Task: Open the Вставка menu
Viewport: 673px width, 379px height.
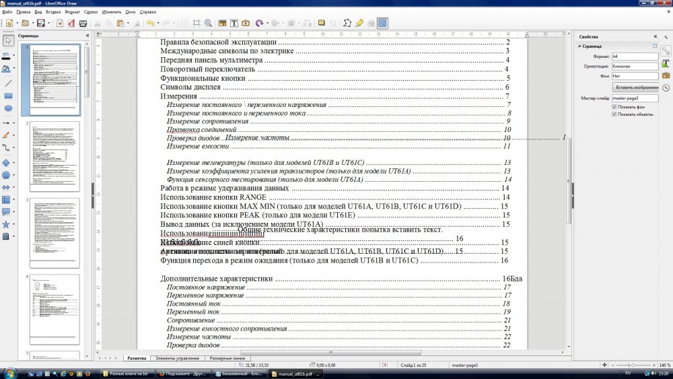Action: (53, 12)
